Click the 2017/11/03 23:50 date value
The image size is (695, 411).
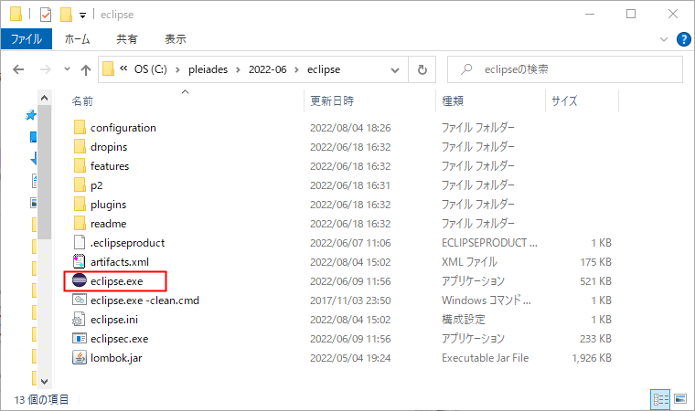coord(350,300)
